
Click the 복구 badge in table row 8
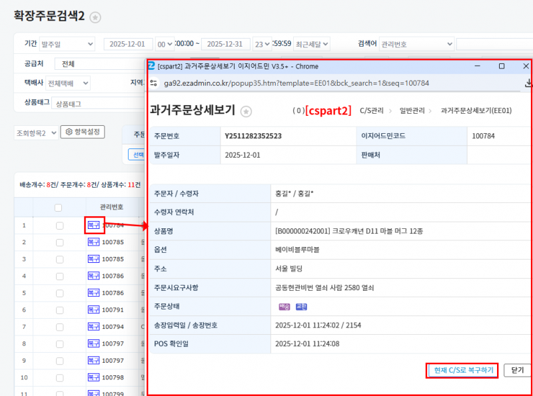coord(94,343)
